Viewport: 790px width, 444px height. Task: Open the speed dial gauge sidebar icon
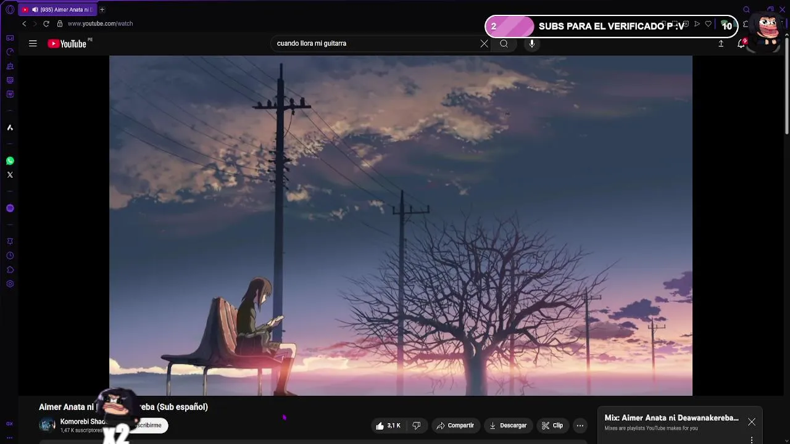10,52
